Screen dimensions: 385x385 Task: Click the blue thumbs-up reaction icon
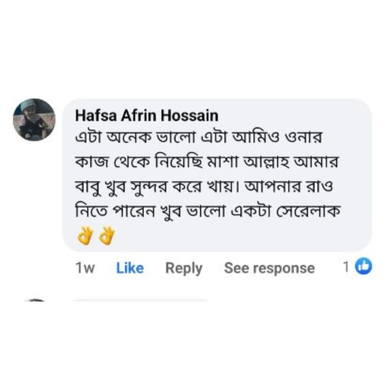pyautogui.click(x=364, y=267)
